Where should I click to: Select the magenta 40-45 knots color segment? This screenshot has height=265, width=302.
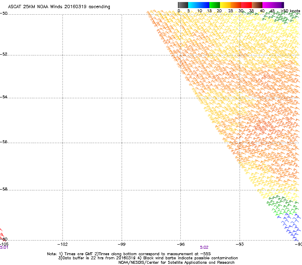268,5
